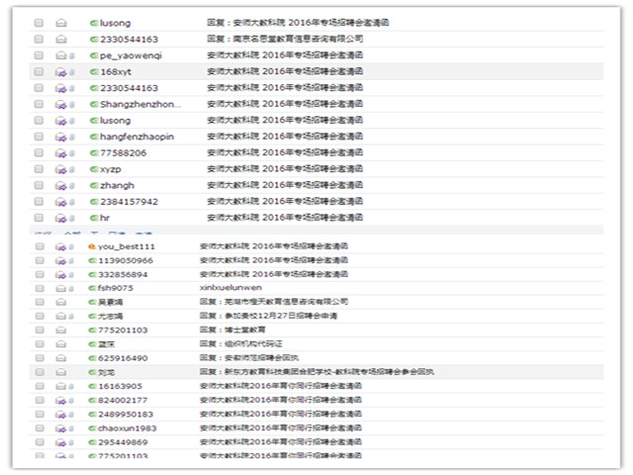This screenshot has width=633, height=475.
Task: Click the forwarded mail icon next to 168xyt
Action: pos(59,72)
